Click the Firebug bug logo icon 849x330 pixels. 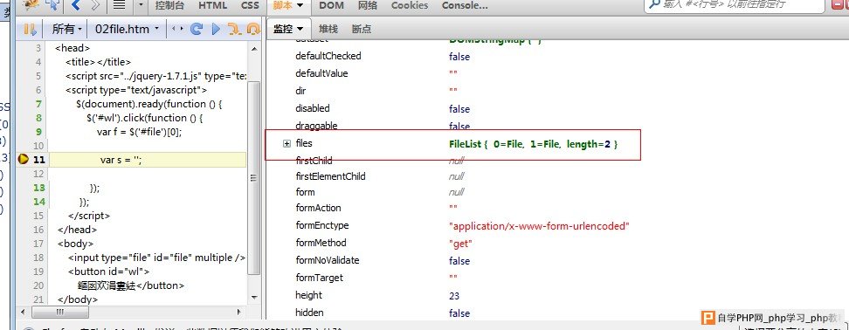[x=31, y=5]
